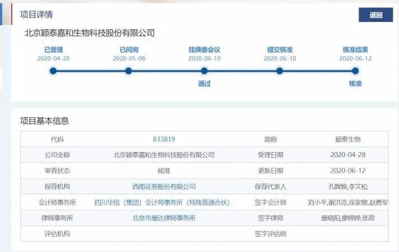Click company title 北京颖泰嘉和生物科技股份有限公司 heading
Screen dimensions: 399x252
90,33
